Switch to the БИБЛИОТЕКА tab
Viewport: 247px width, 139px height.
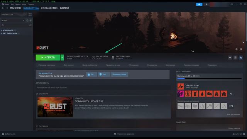31,8
